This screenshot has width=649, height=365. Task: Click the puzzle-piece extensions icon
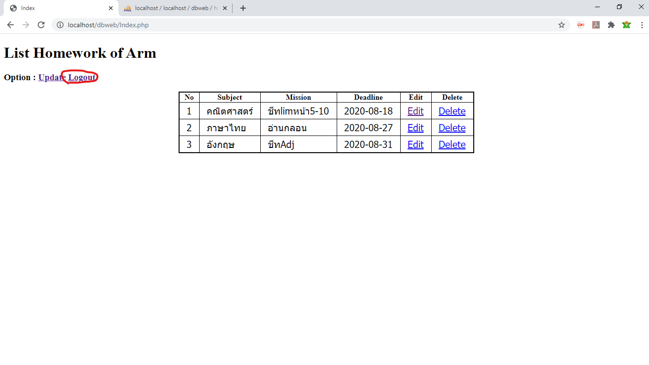611,24
